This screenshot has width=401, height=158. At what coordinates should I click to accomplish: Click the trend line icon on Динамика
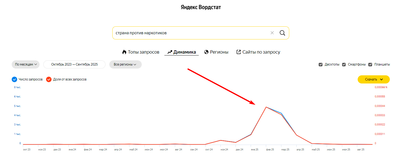tap(170, 52)
